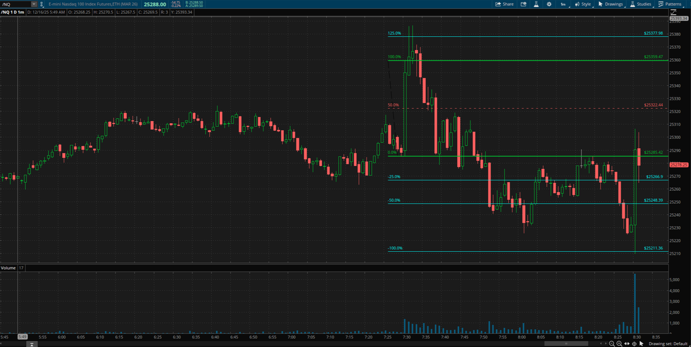691x347 pixels.
Task: Click the -100.0% Fibonacci level label
Action: point(395,248)
